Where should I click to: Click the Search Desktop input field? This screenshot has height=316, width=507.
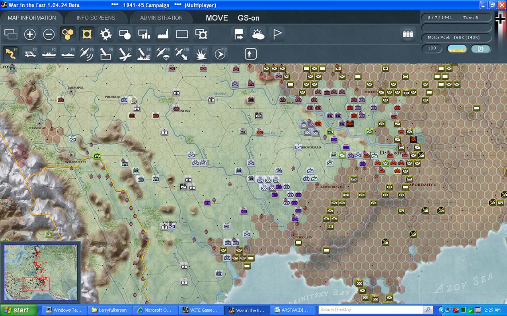pos(371,310)
